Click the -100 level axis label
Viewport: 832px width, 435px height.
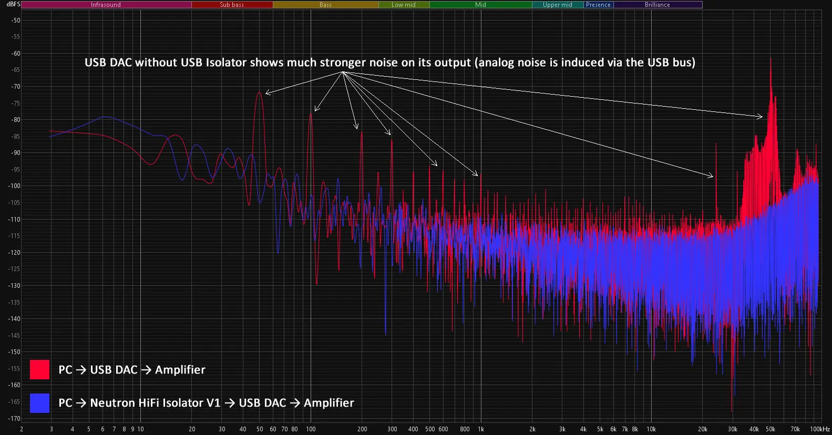(14, 186)
